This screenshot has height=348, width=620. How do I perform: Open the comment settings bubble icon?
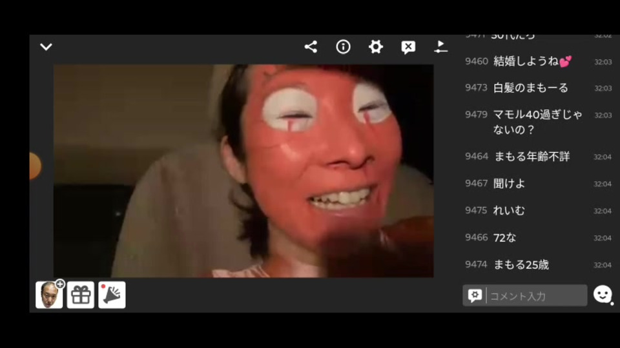[x=475, y=296]
